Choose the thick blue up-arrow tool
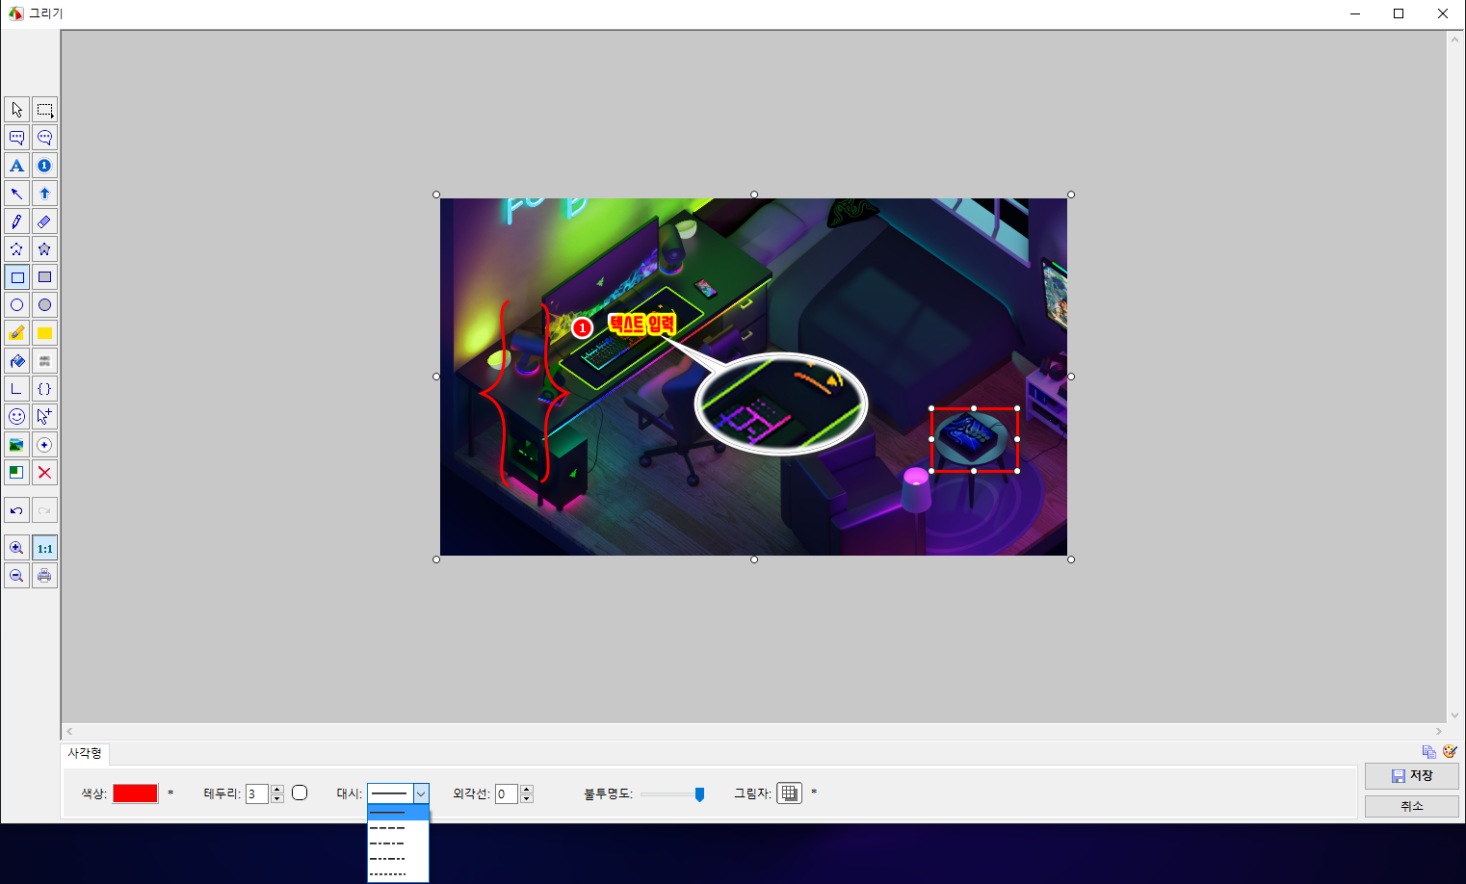1466x884 pixels. 44,194
